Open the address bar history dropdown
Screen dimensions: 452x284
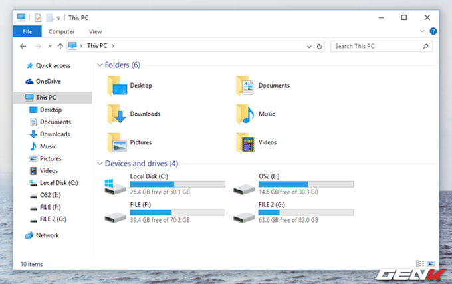click(x=309, y=47)
